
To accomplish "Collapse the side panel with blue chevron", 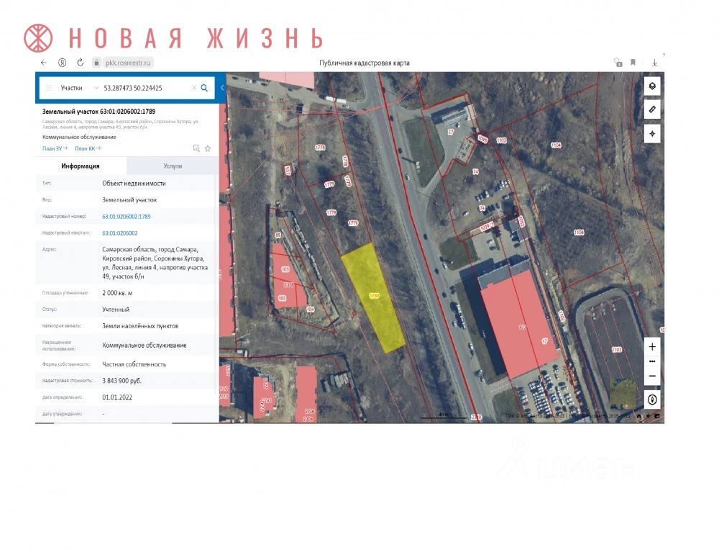I will click(x=222, y=88).
